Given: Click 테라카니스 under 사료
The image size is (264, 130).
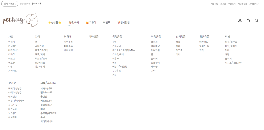Looking at the screenshot, I should (14, 50).
